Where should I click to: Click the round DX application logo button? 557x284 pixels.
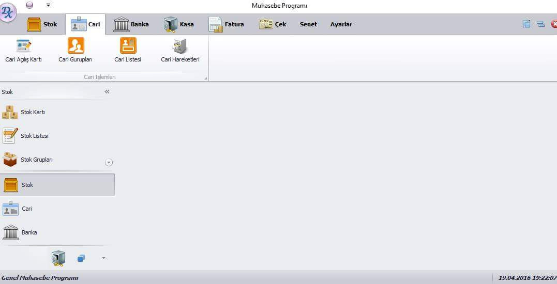pyautogui.click(x=8, y=12)
